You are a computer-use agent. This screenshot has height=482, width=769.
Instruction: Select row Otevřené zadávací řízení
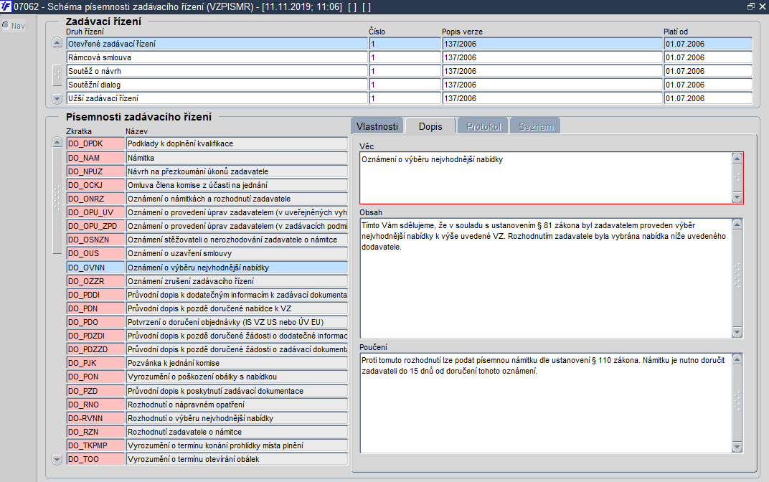(217, 44)
